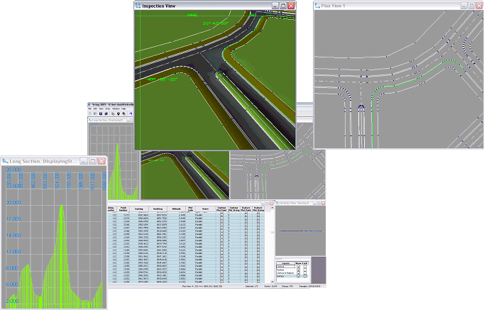Click the Inspection View title bar icon
484x310 pixels.
click(138, 6)
